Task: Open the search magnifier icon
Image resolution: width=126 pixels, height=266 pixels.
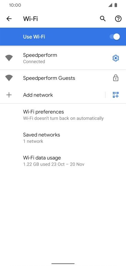Action: pyautogui.click(x=103, y=19)
